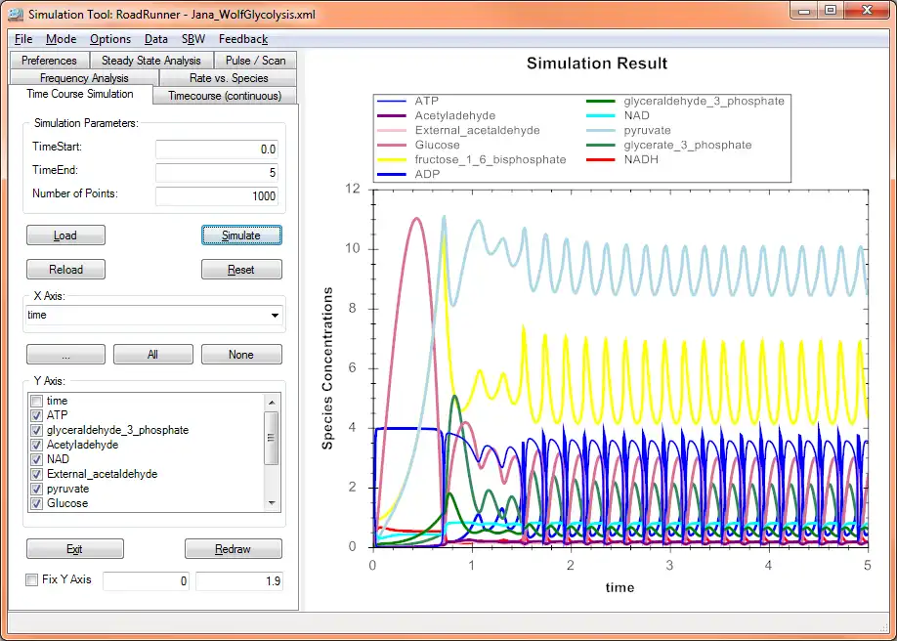Click the NAD cyan legend swatch
The width and height of the screenshot is (897, 641).
(x=601, y=115)
